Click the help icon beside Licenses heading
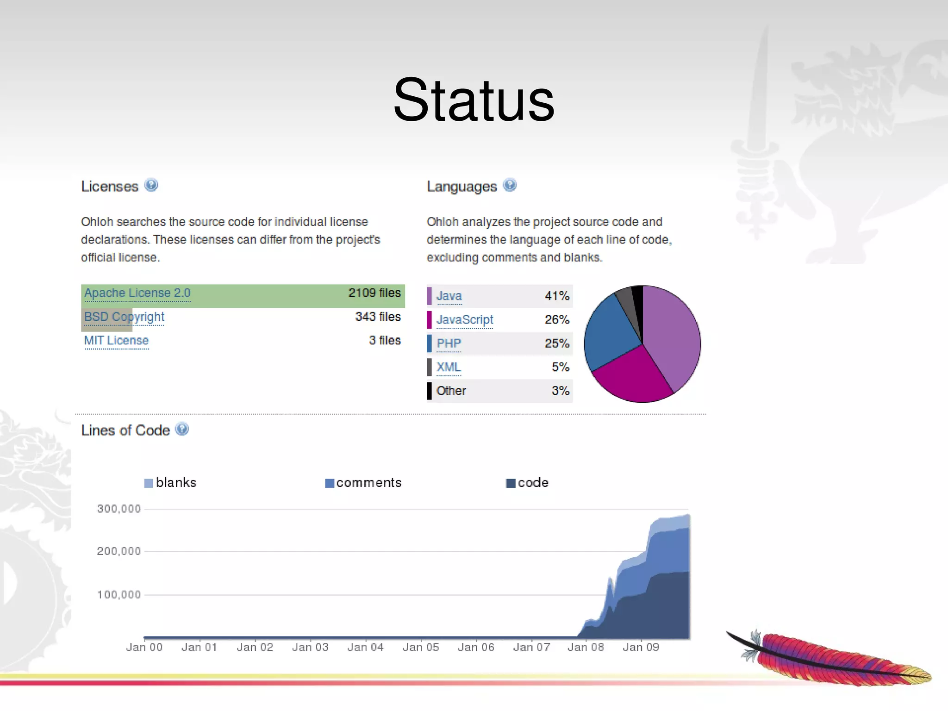This screenshot has width=948, height=711. click(x=151, y=185)
